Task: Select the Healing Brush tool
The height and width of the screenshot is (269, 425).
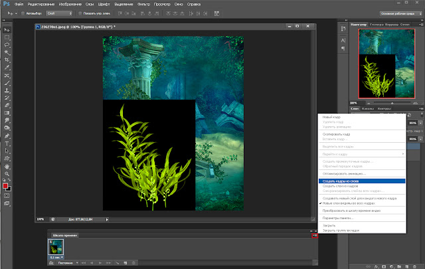Action: tap(7, 75)
